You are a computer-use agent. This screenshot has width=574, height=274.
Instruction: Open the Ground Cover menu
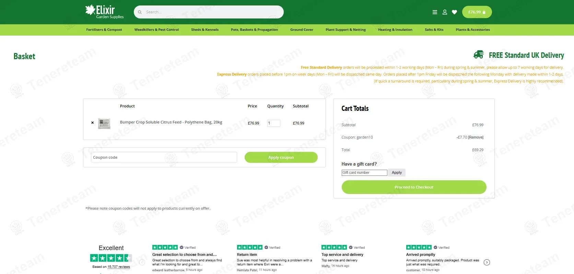click(x=302, y=30)
